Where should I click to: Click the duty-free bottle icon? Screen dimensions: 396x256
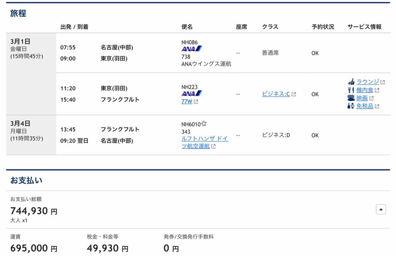[x=351, y=106]
